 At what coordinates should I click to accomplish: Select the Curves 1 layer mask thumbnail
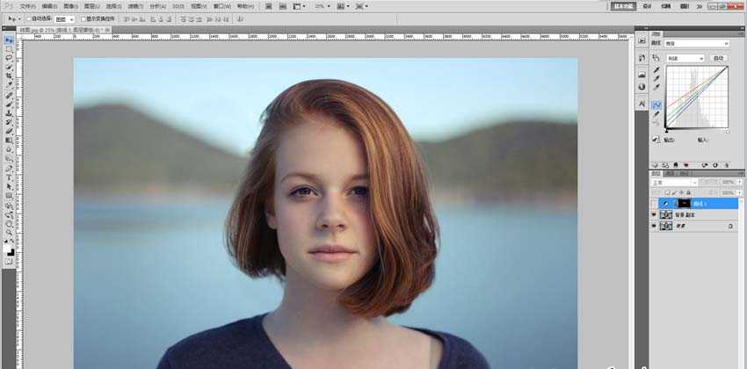tap(685, 203)
